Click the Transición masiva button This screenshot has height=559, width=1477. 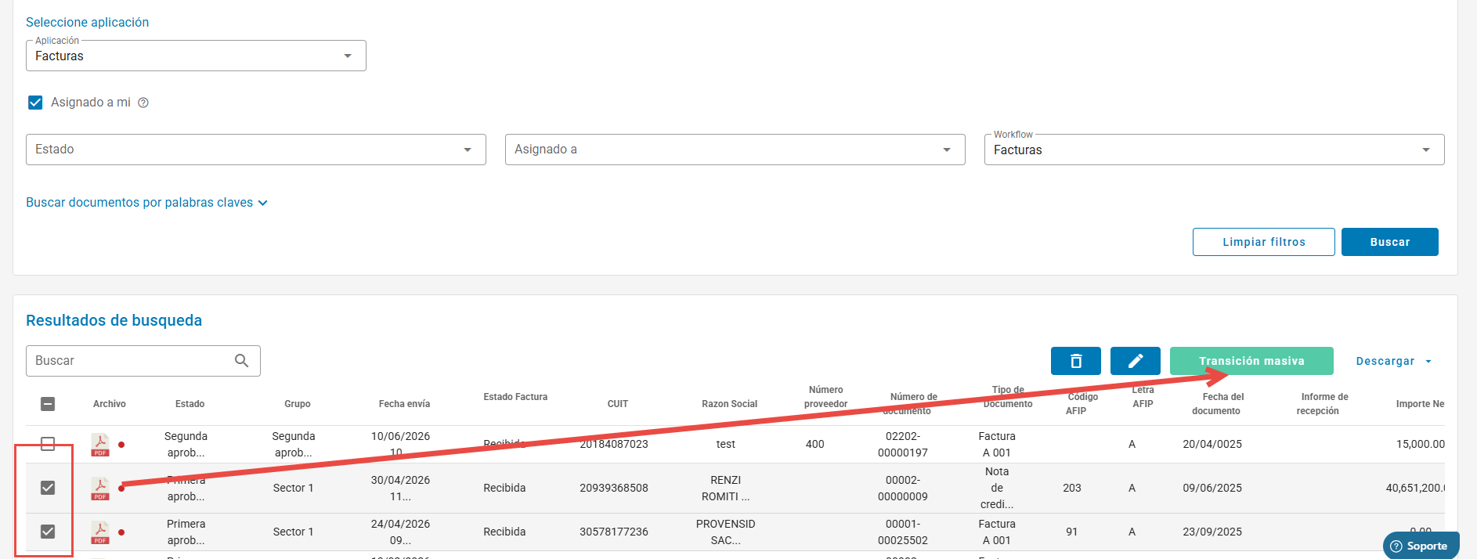(x=1251, y=361)
